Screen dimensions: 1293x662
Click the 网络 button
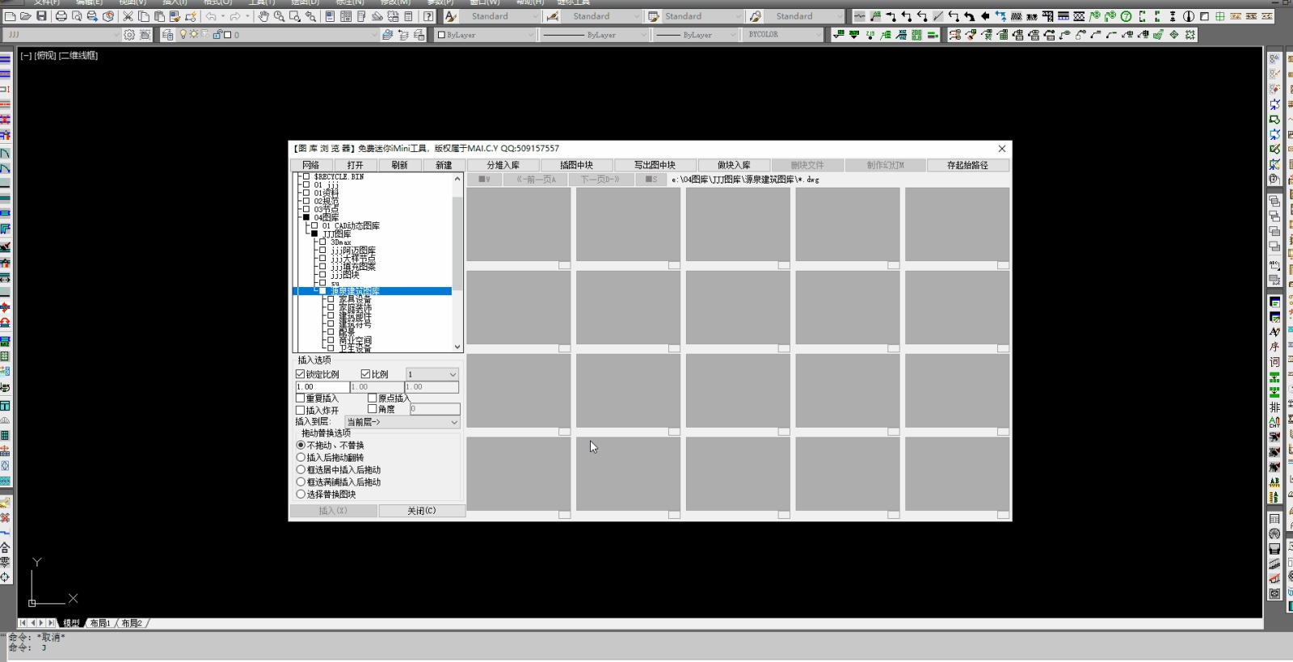(311, 165)
